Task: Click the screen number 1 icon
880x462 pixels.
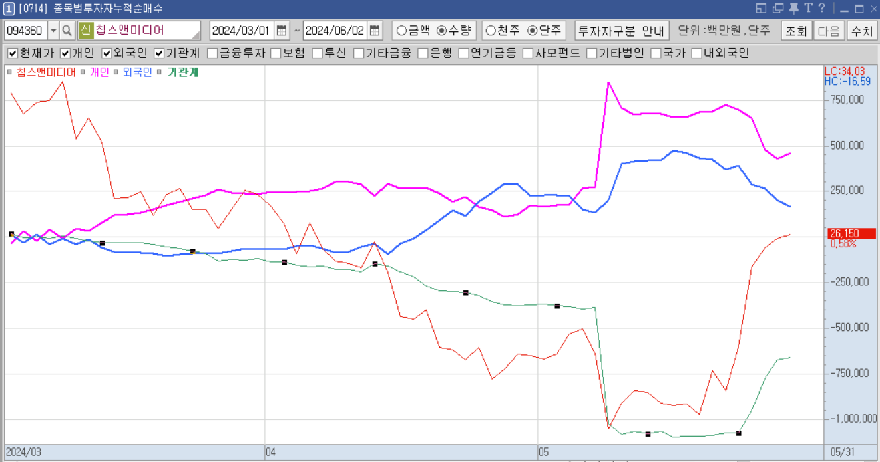Action: tap(9, 9)
